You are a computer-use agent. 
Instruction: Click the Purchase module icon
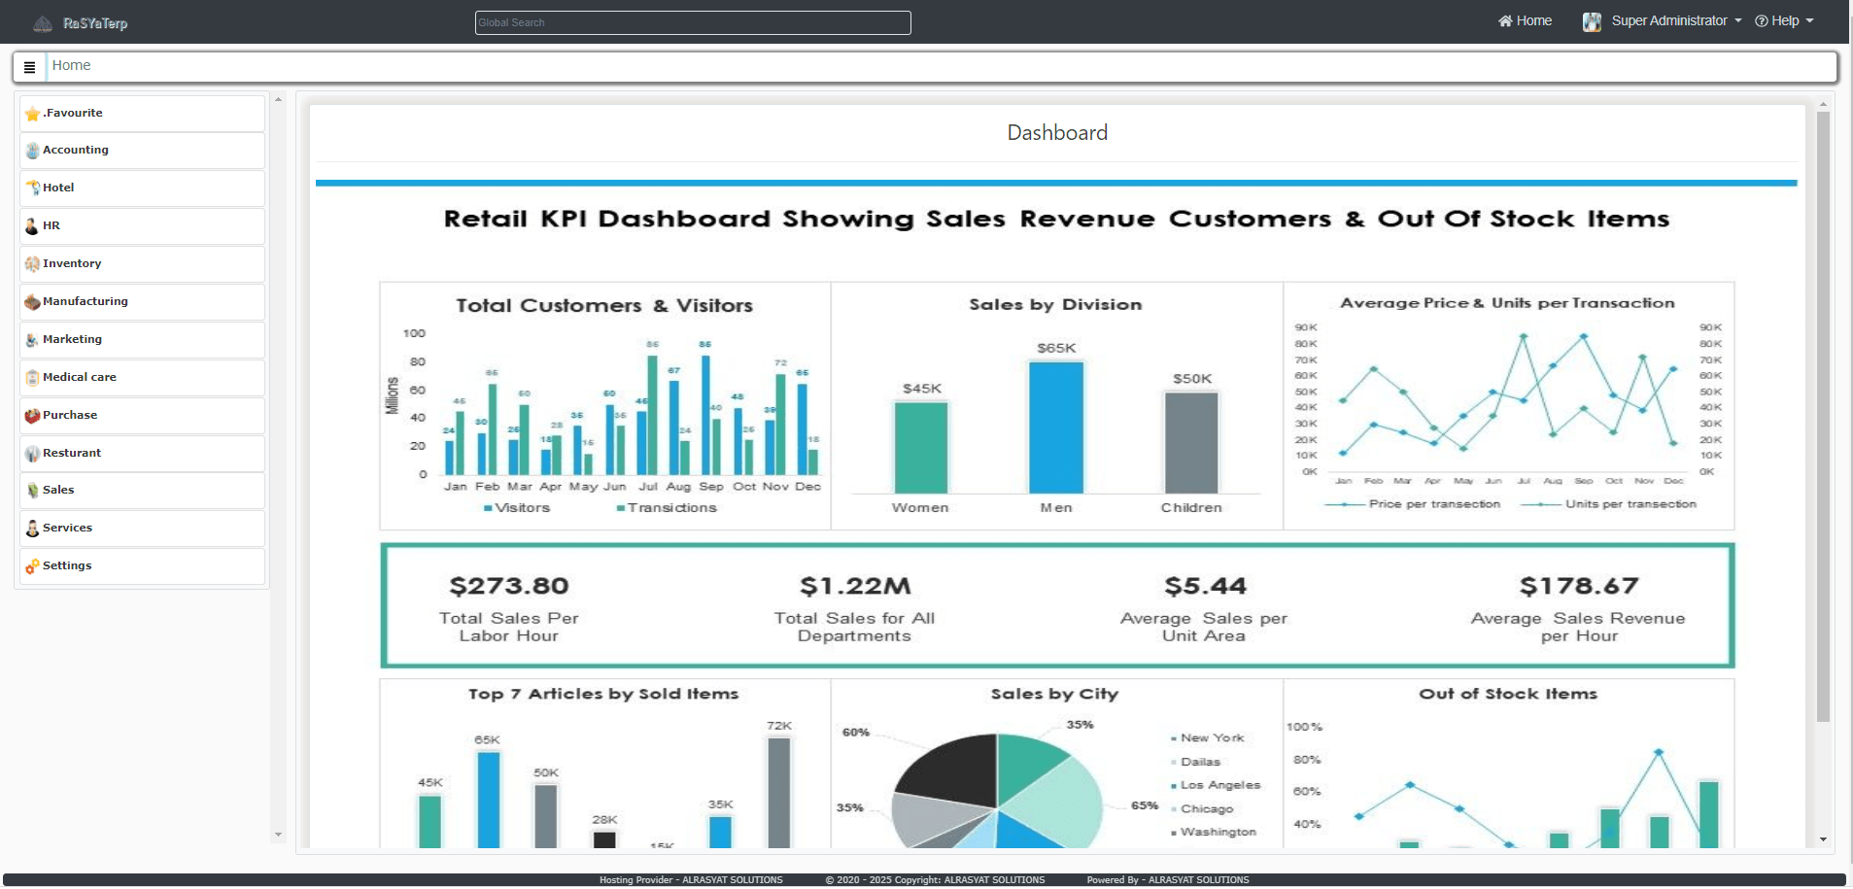pyautogui.click(x=32, y=416)
